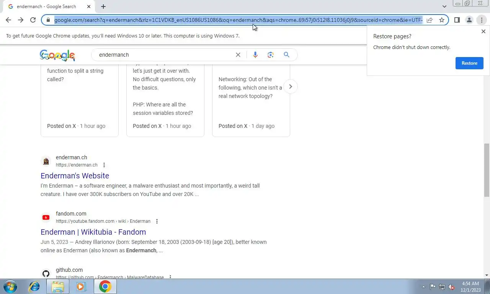Open more options for fandom.com result
Screen dimensions: 490x294
tap(157, 221)
